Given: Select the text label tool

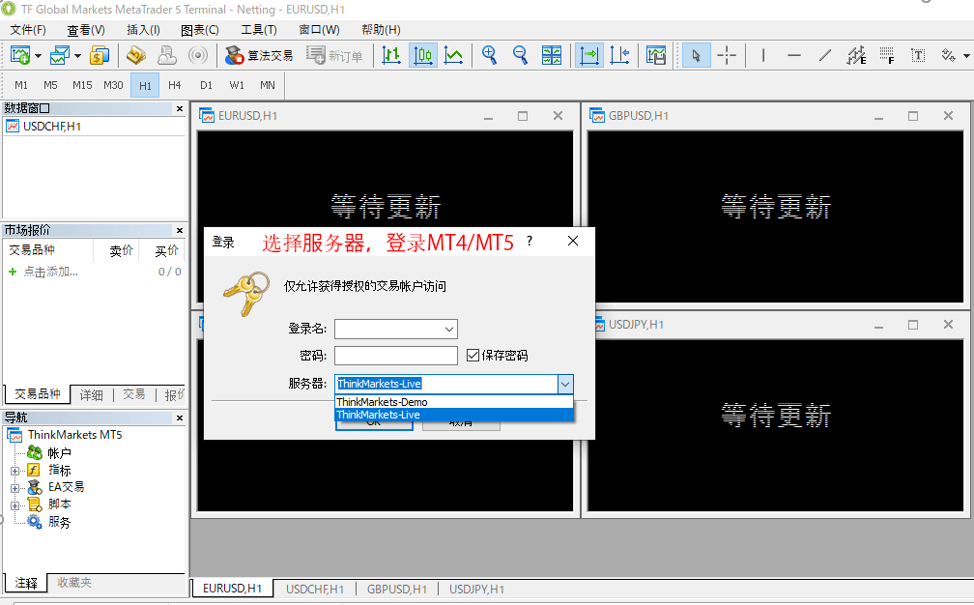Looking at the screenshot, I should [918, 55].
